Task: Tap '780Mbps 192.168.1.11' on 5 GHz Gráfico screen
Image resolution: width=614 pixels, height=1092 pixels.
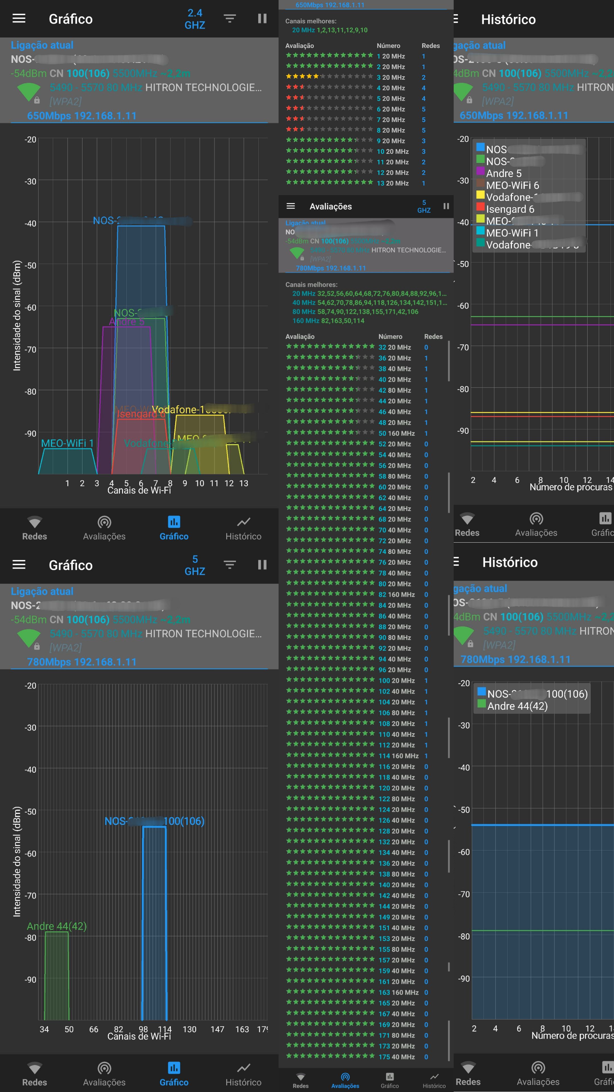Action: [x=82, y=662]
